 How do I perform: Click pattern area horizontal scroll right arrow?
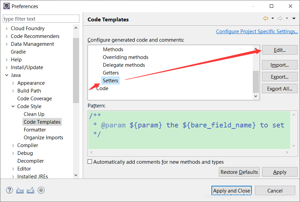[287, 152]
